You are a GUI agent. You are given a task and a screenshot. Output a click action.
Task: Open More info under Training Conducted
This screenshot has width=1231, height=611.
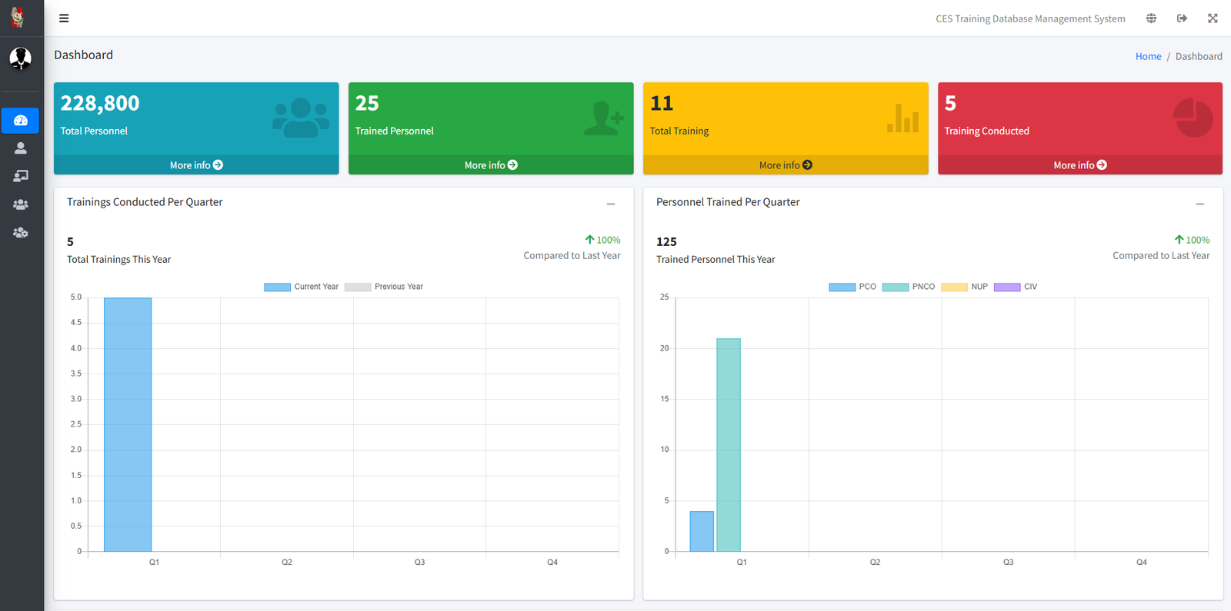point(1079,165)
